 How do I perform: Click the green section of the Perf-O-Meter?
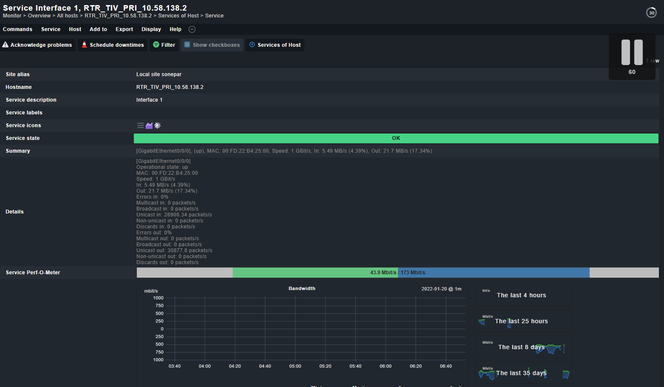314,273
